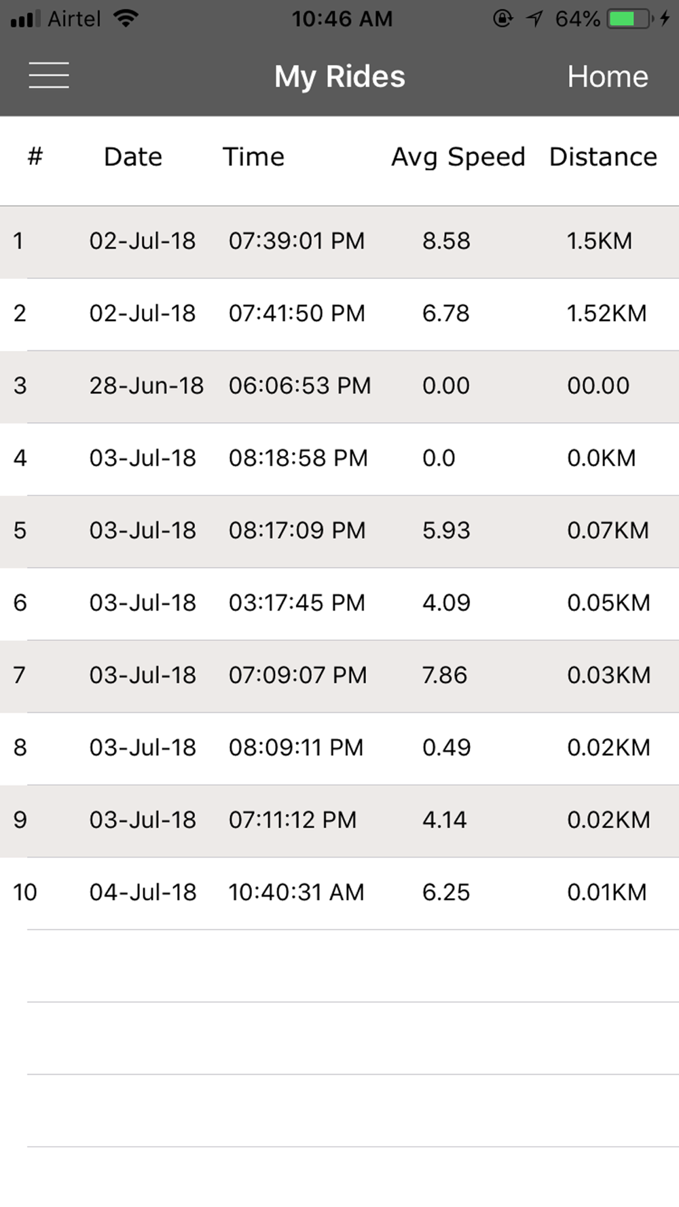Screen dimensions: 679x1207
Task: Select ride at 03:17:45 PM
Action: coord(339,603)
